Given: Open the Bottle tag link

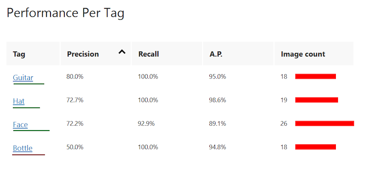Looking at the screenshot, I should coord(22,148).
